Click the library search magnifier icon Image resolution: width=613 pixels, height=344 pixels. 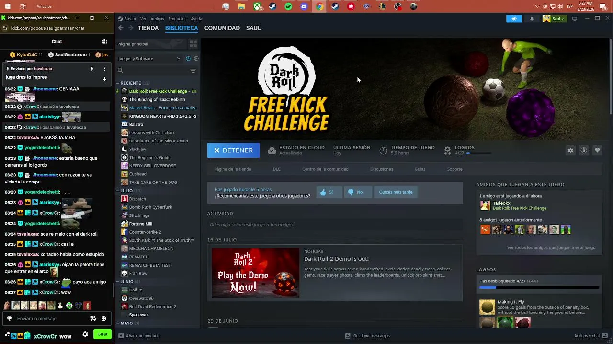point(121,71)
